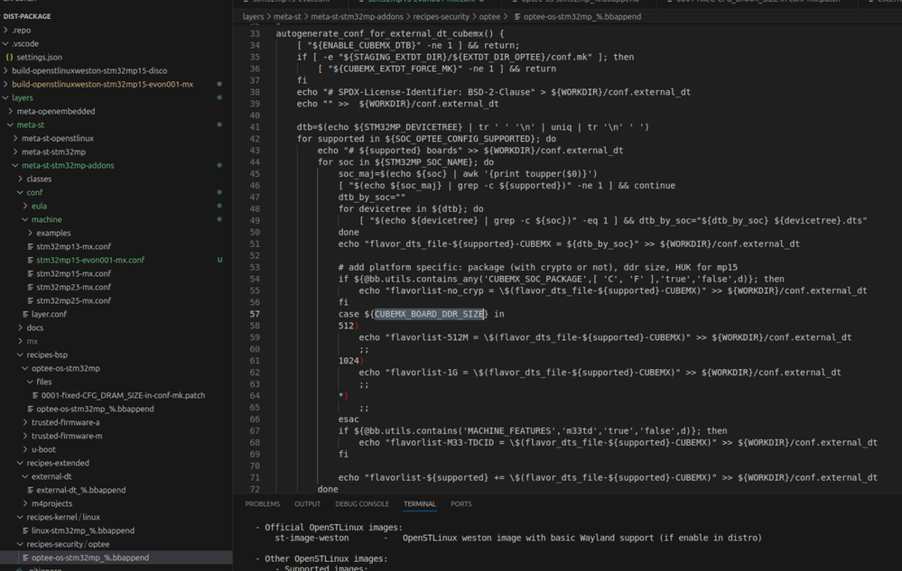Screen dimensions: 902x571
Task: Expand the u-boot folder
Action: tap(25, 449)
